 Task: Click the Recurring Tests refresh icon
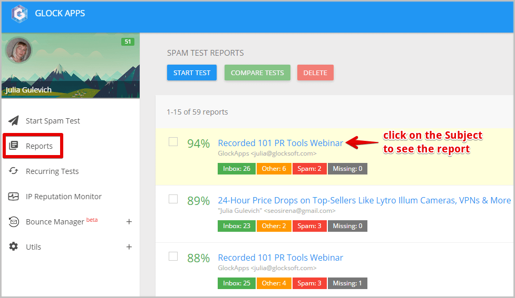pos(14,171)
